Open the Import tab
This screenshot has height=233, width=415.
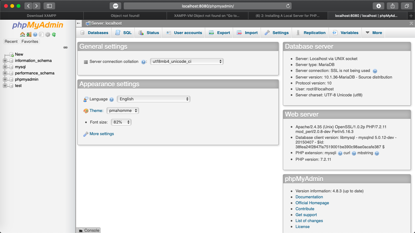pyautogui.click(x=247, y=33)
